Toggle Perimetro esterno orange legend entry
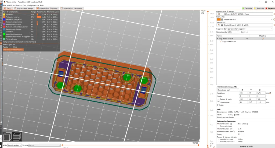 click(4, 17)
